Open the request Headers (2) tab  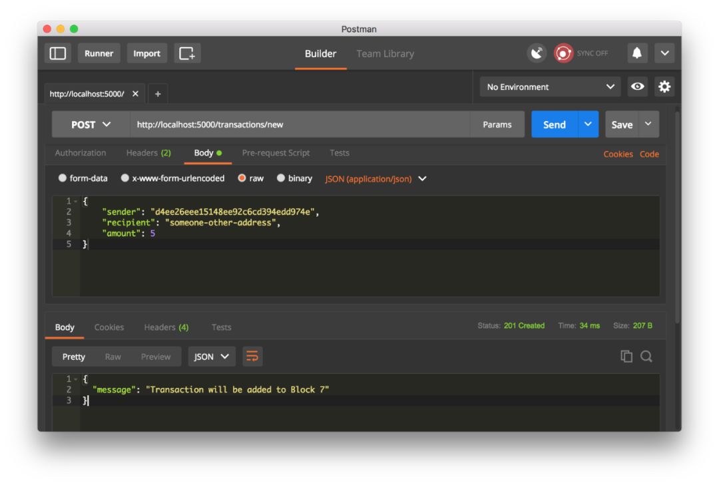click(148, 153)
